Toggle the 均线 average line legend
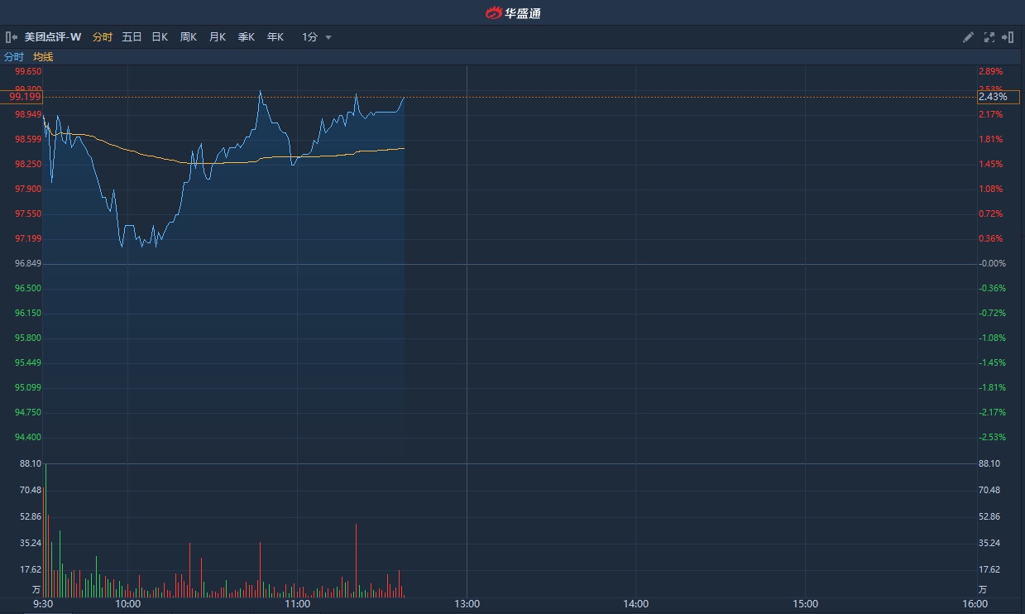This screenshot has height=614, width=1025. (43, 57)
